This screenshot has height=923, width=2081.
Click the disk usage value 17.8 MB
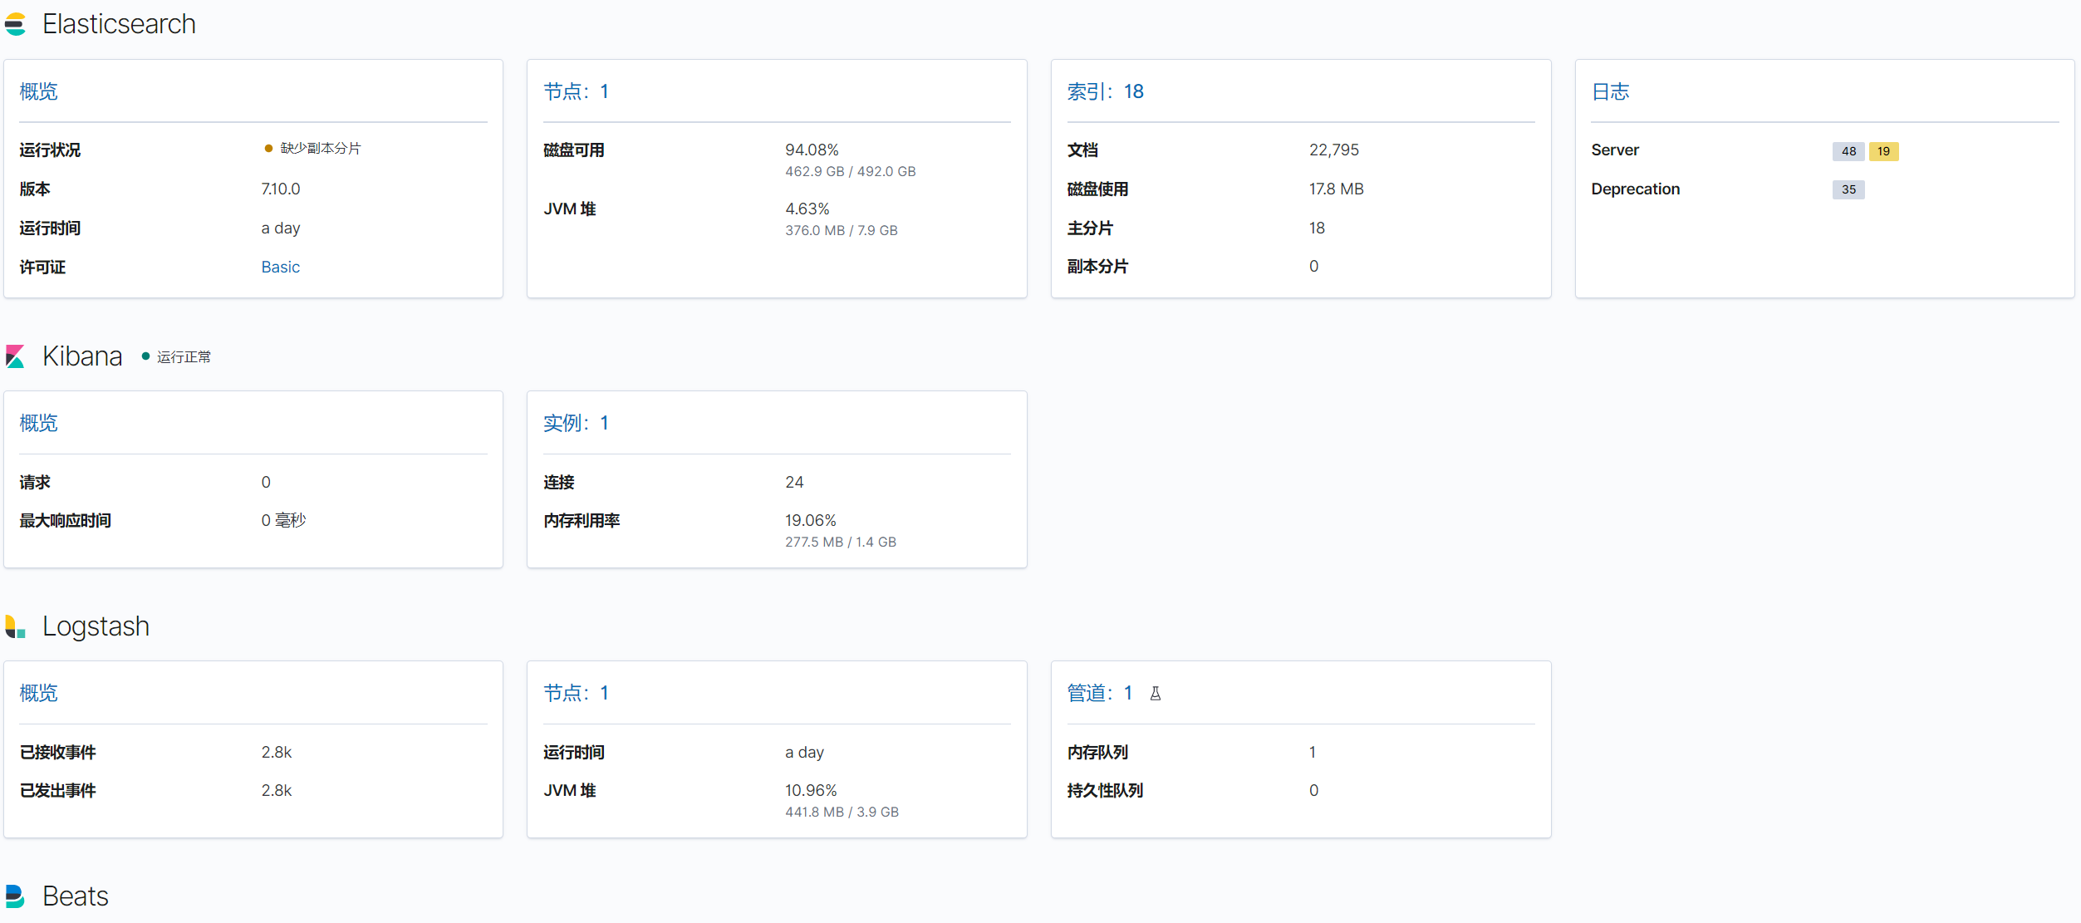1336,189
